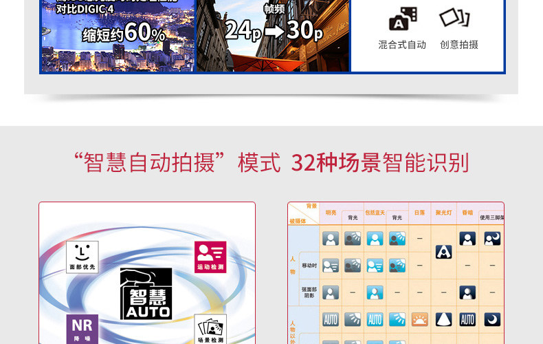Click gray moving-portrait icon in 移动时 row
Viewport: 543px width, 344px height.
click(331, 266)
